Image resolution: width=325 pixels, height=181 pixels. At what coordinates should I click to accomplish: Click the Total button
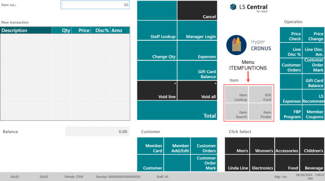click(x=177, y=110)
